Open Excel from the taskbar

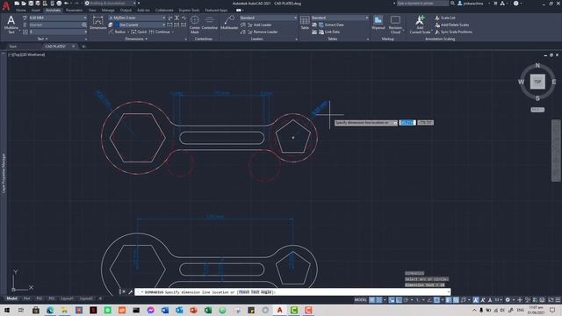pos(208,310)
